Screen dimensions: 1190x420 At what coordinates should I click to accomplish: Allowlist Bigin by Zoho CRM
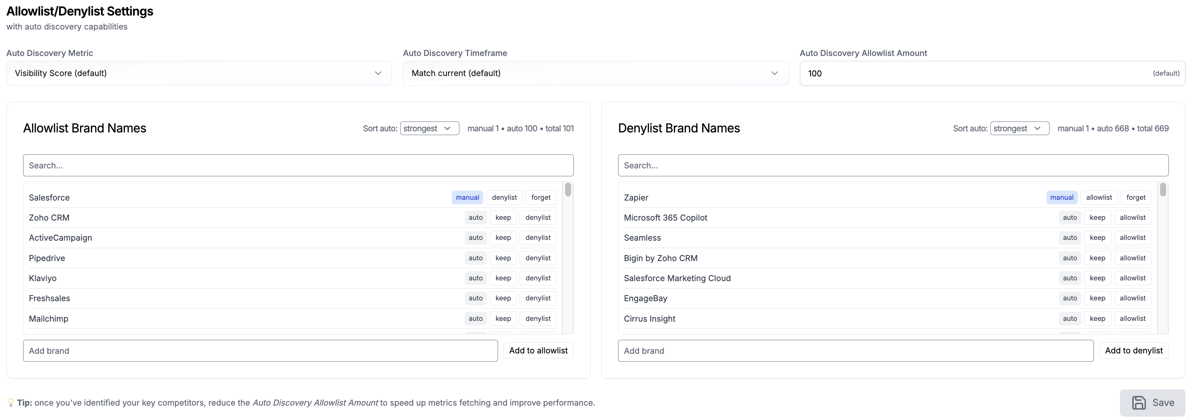[1133, 258]
